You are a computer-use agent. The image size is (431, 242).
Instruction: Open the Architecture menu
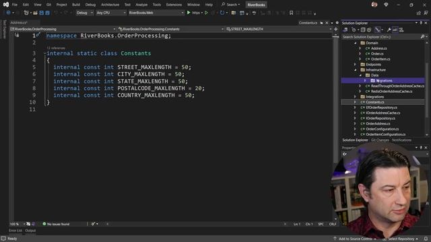point(110,5)
